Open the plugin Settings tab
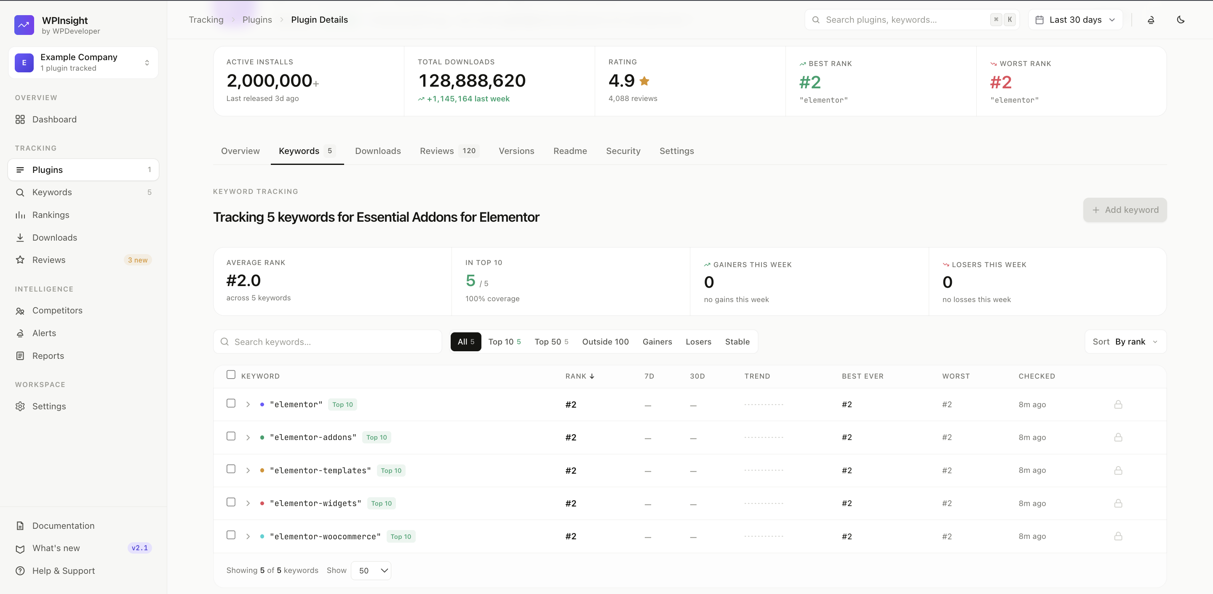This screenshot has height=594, width=1213. [676, 151]
